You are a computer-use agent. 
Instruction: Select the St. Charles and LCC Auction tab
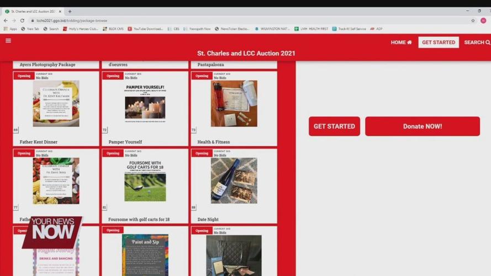32,11
